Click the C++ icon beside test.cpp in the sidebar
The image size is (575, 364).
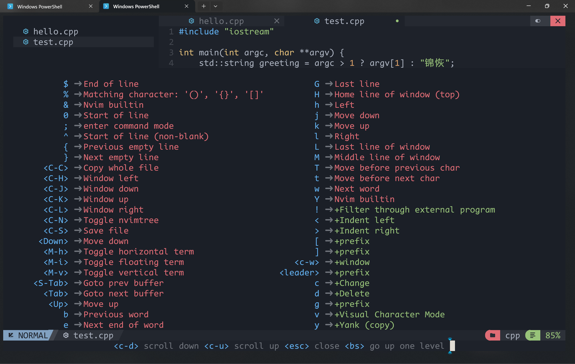coord(26,42)
